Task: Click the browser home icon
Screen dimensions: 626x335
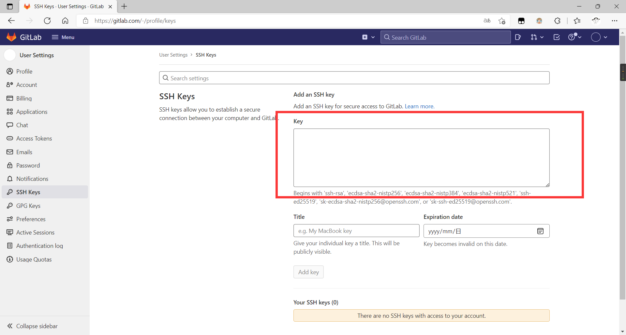Action: pyautogui.click(x=65, y=21)
